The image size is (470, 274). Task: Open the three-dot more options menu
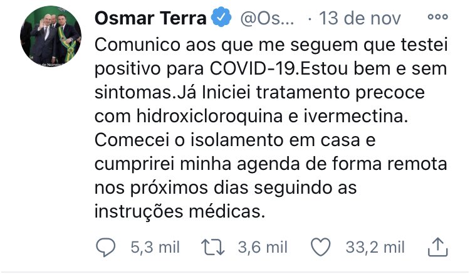(x=437, y=17)
